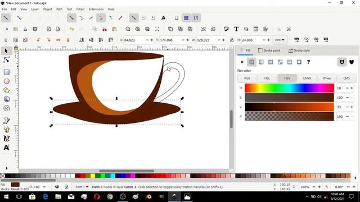Select the Spiral tool
The image size is (360, 202).
click(6, 108)
